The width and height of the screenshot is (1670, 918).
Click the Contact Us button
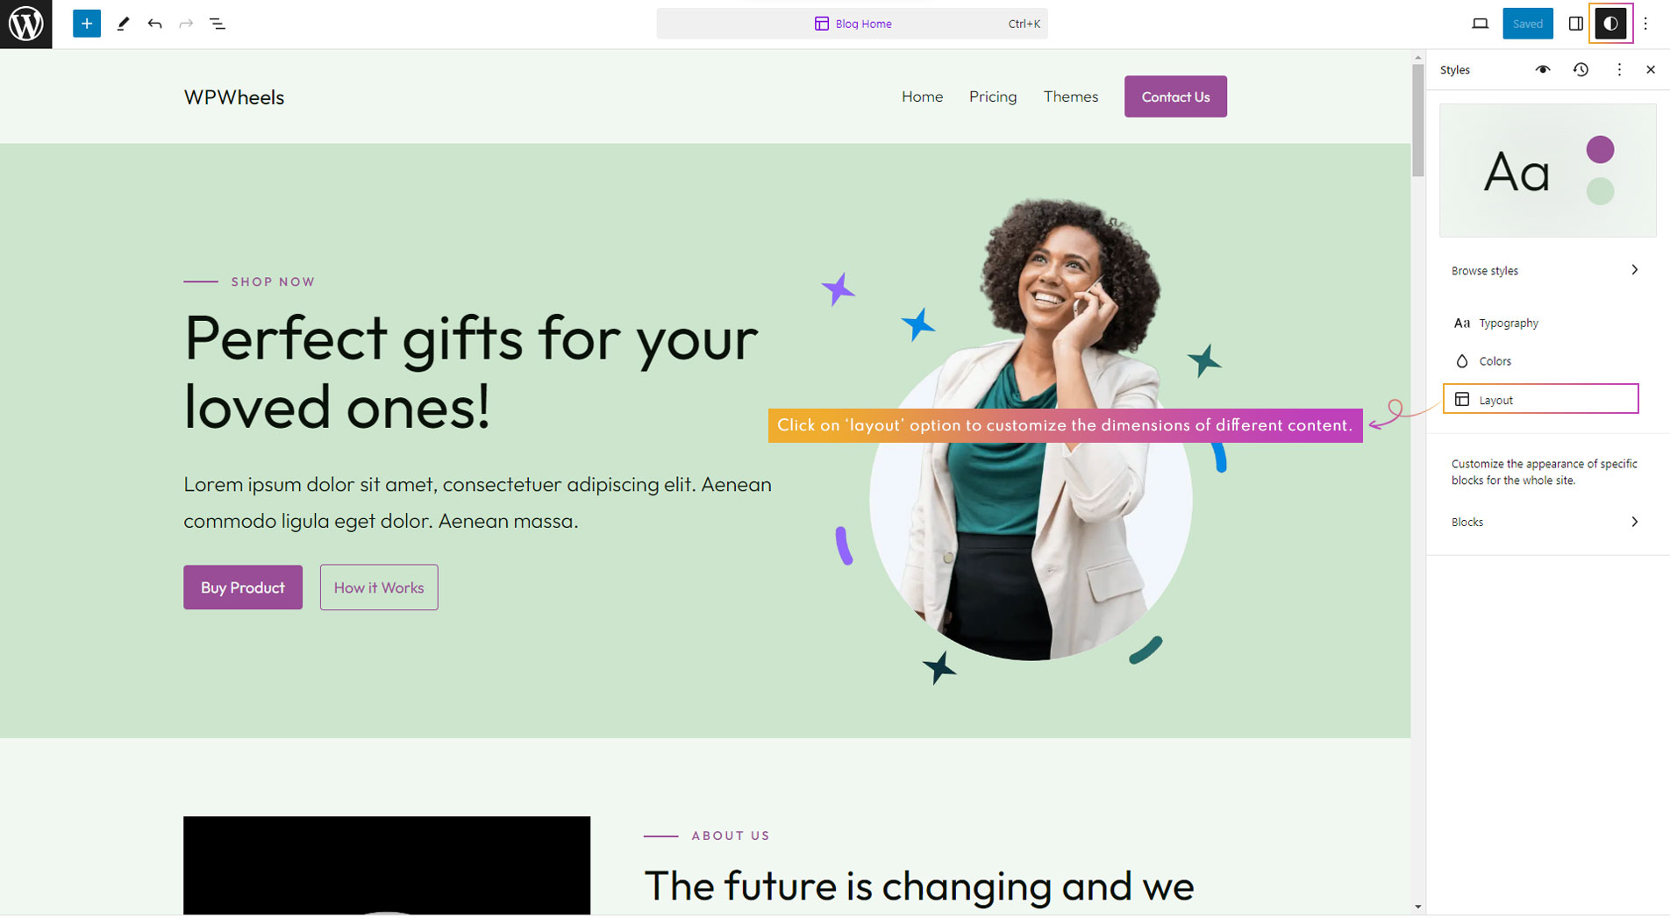[1175, 96]
